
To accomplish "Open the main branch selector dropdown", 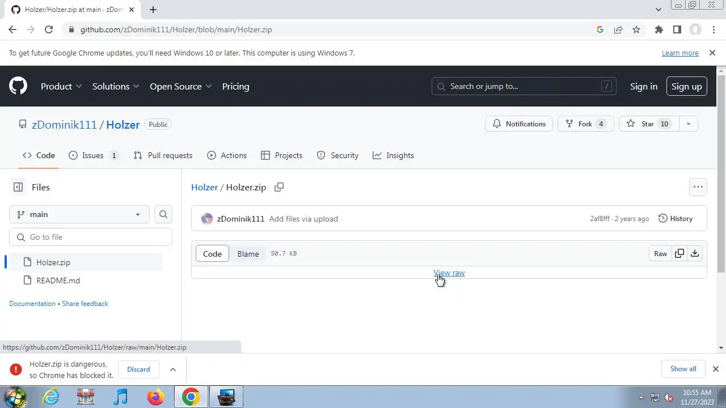I will tap(79, 214).
